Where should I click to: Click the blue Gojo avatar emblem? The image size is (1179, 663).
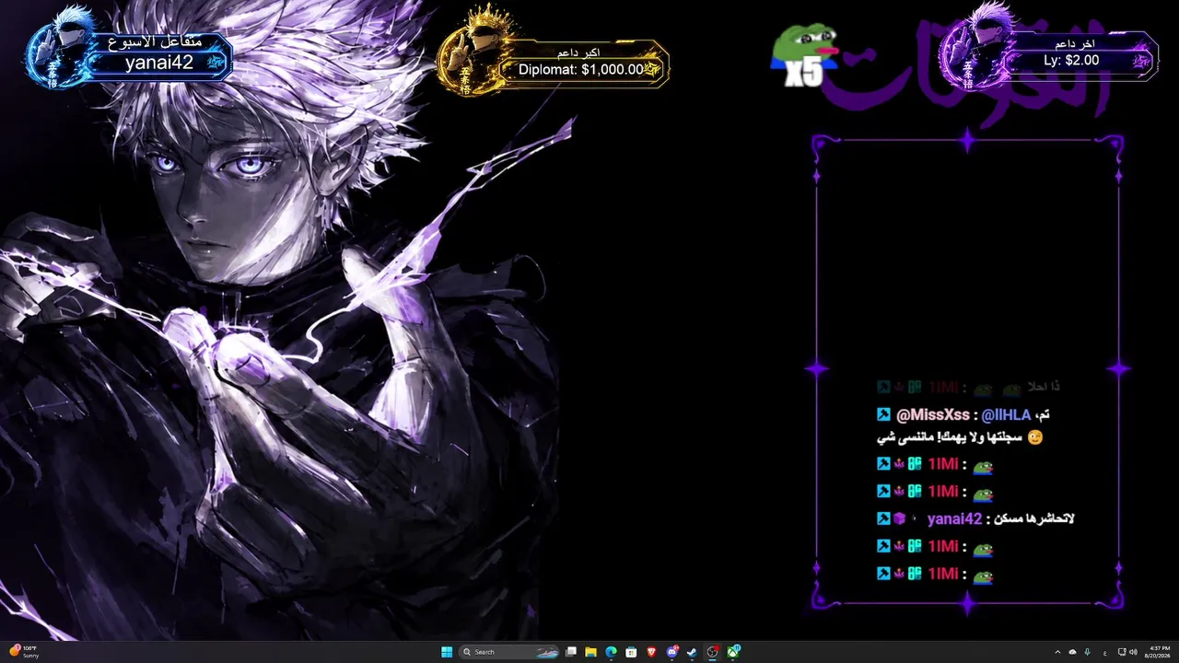click(x=59, y=46)
